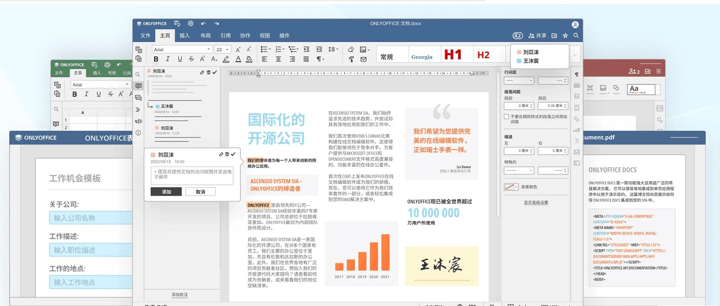Screen dimensions: 720x306
Task: Switch to the 视图 tab
Action: tap(265, 36)
